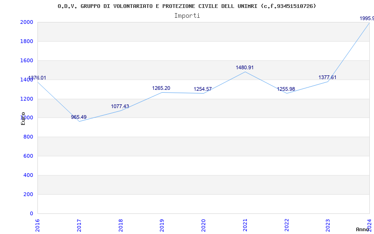The height and width of the screenshot is (234, 374).
Task: Click the 1077.43 data point label
Action: coord(120,106)
